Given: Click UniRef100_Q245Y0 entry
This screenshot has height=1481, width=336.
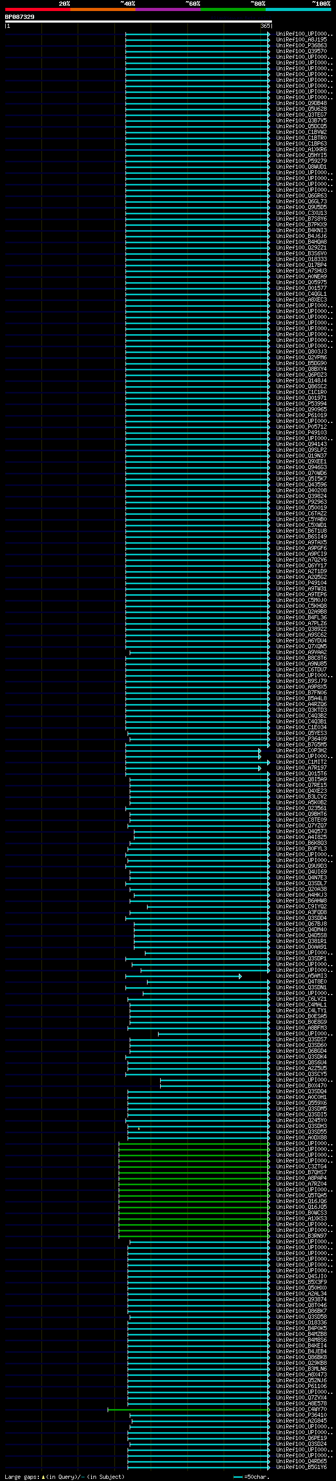Looking at the screenshot, I should [x=301, y=1121].
